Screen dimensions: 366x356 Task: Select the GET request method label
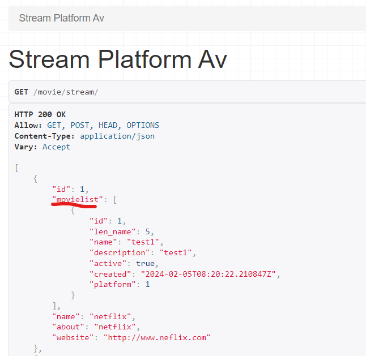pos(21,92)
